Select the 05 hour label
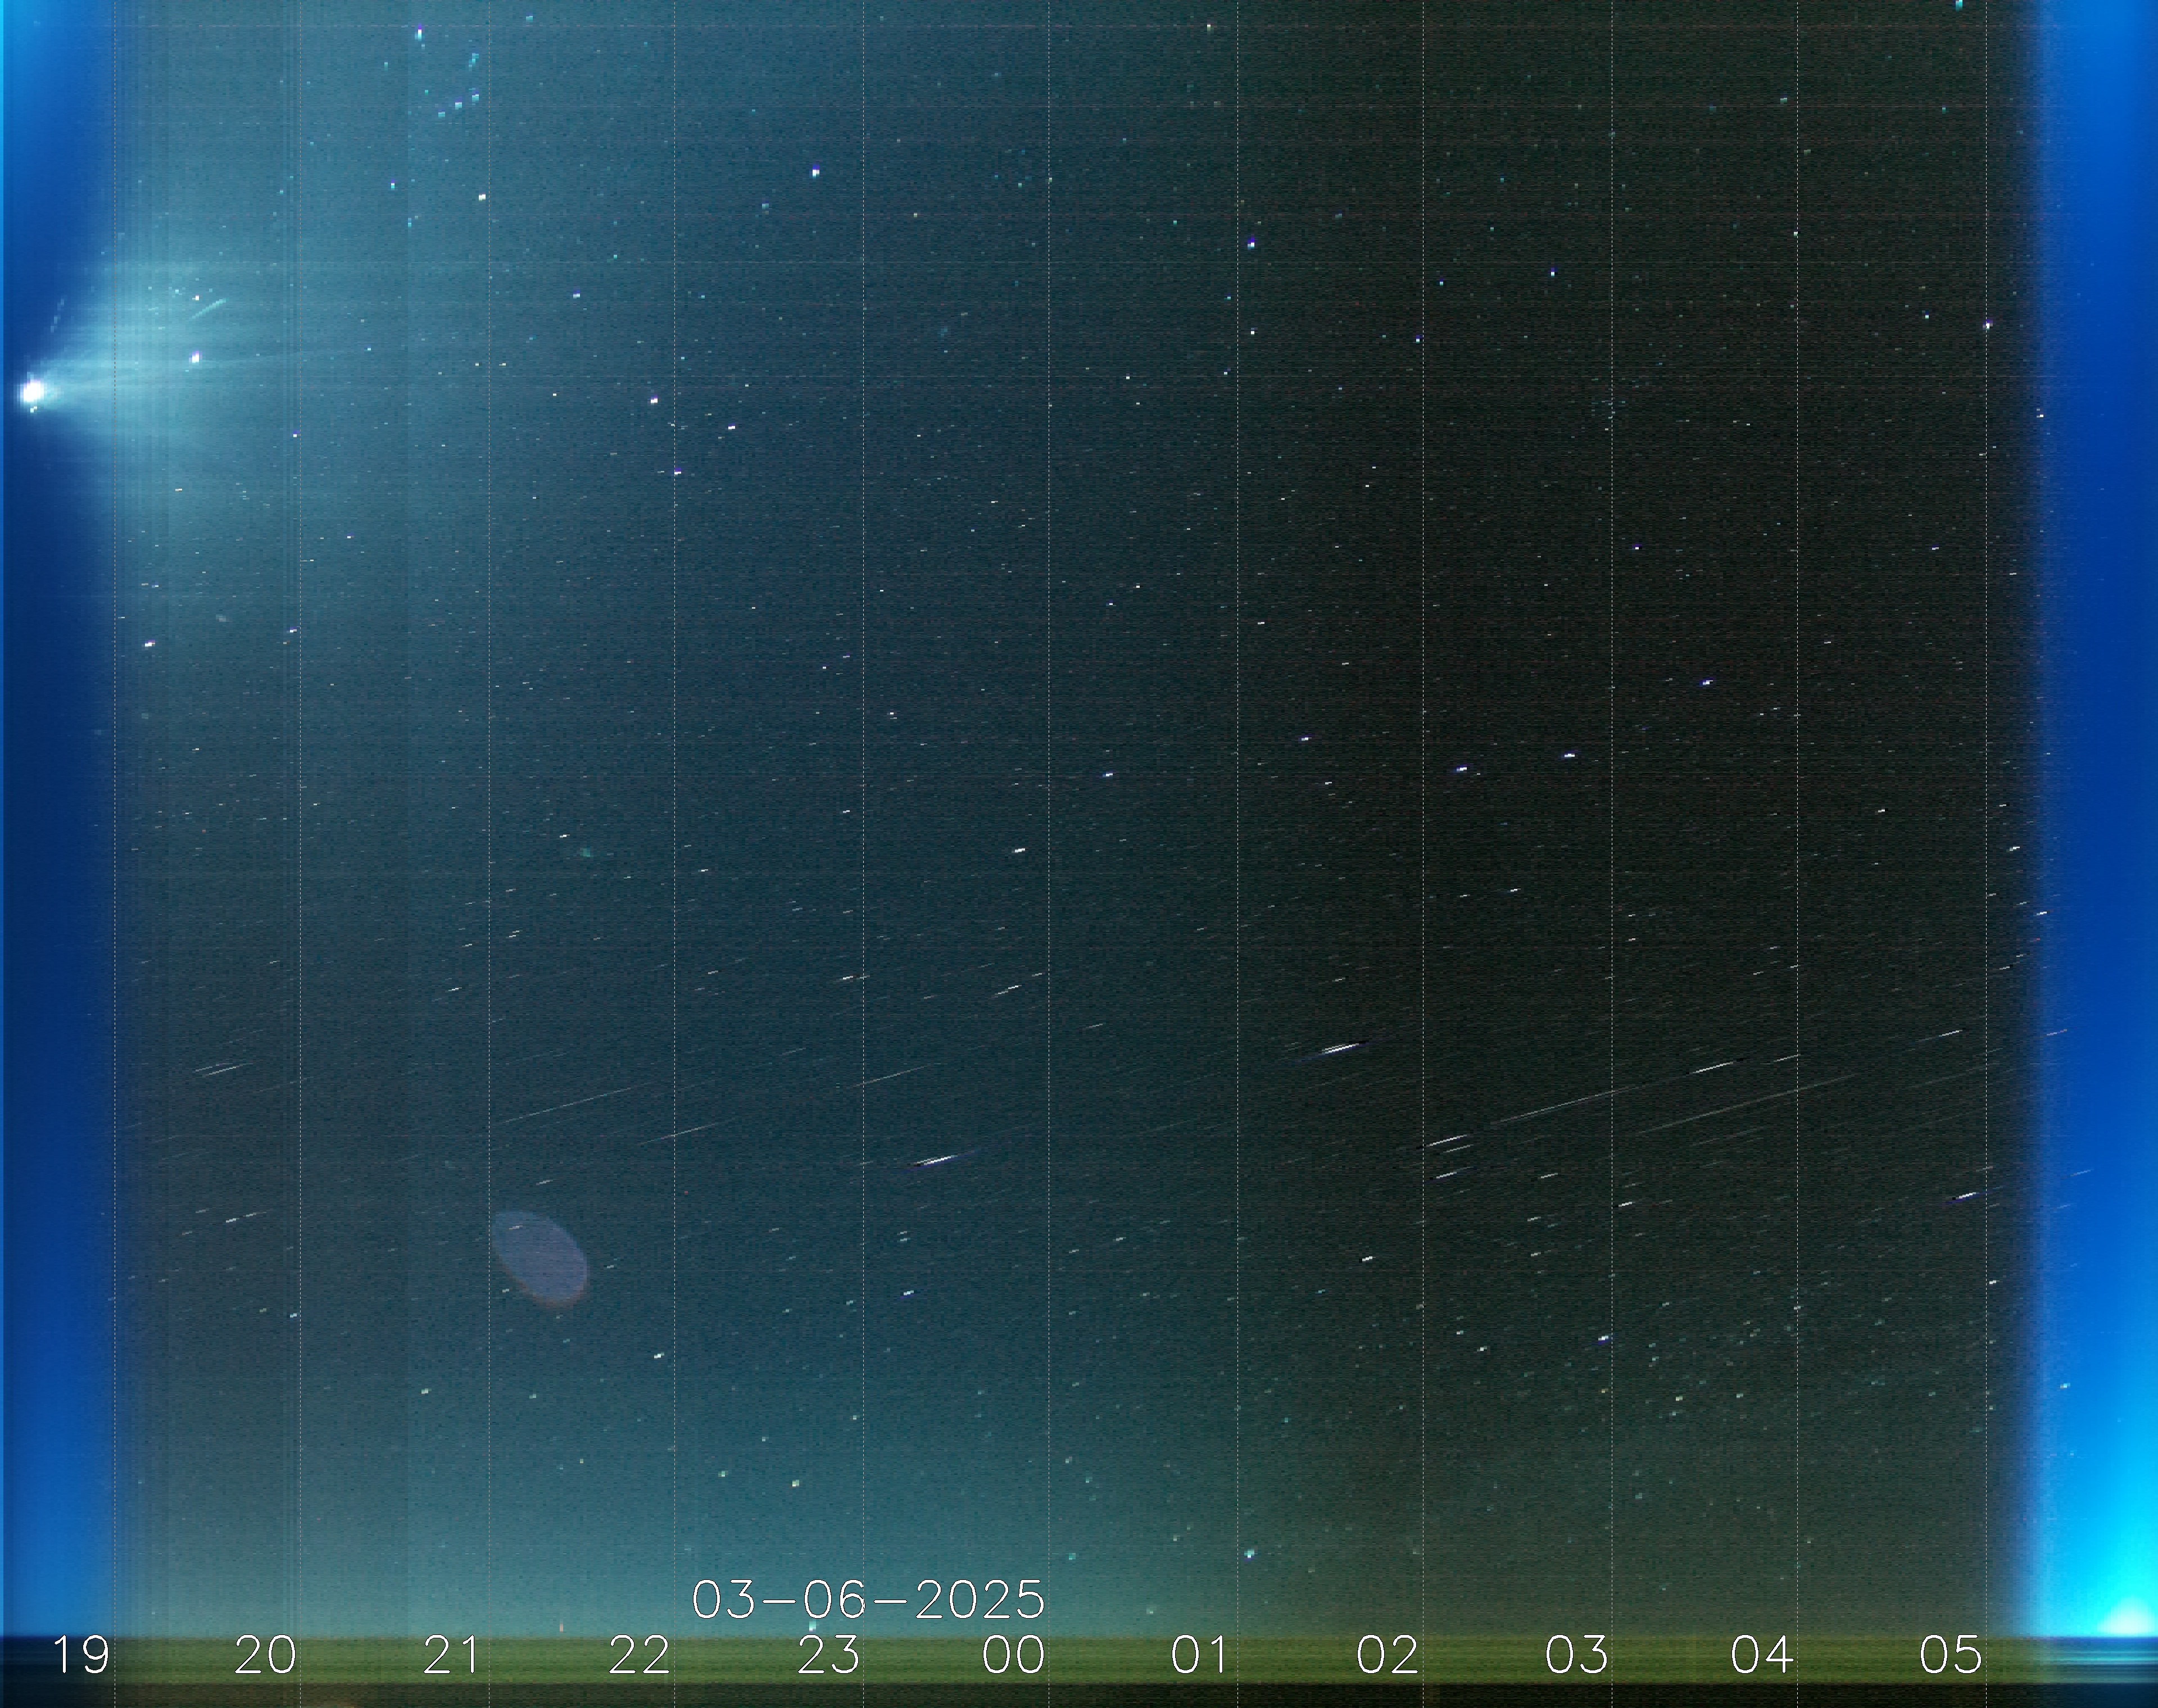 [x=1950, y=1655]
